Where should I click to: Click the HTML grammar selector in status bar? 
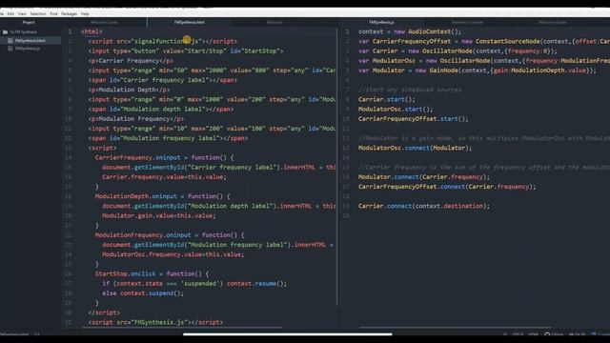tap(534, 334)
